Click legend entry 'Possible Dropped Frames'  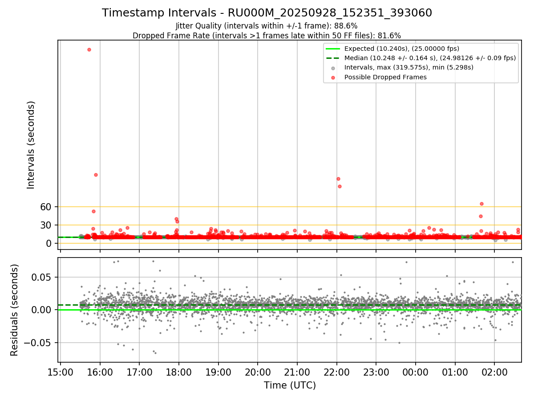[385, 77]
